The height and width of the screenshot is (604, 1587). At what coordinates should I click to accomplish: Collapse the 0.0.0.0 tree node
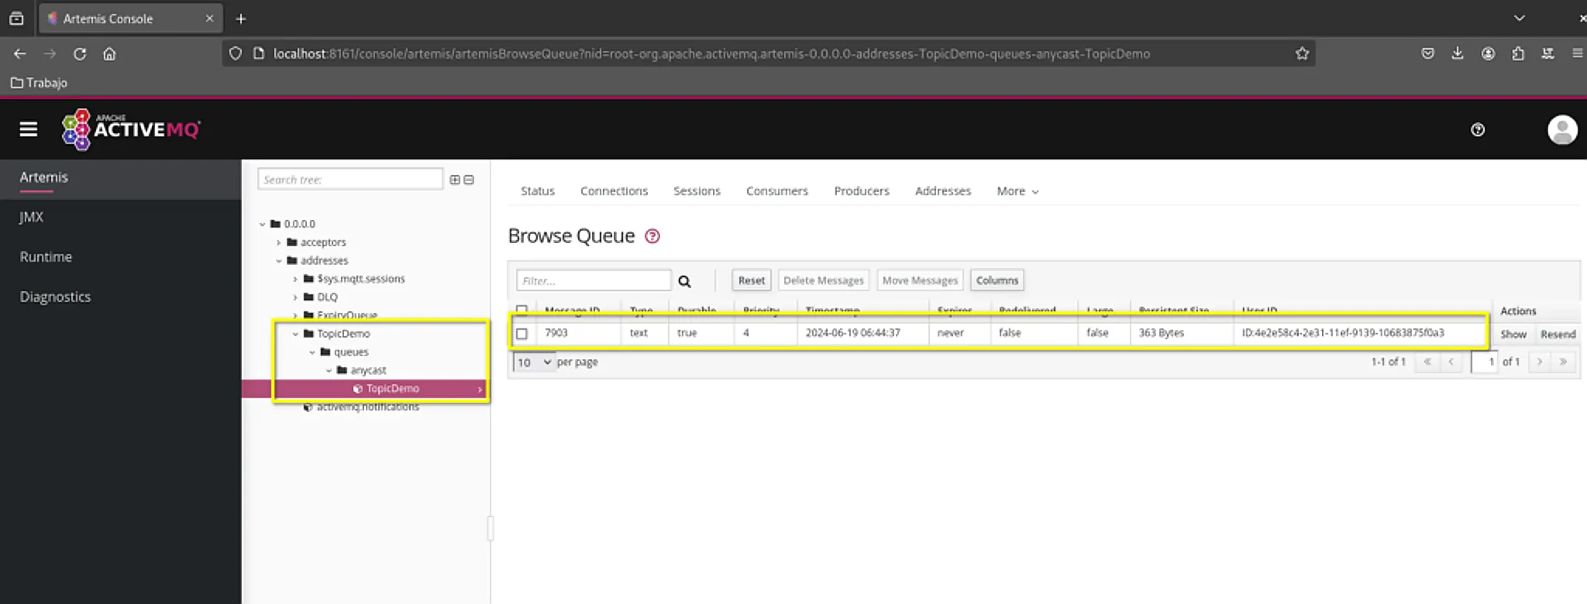click(x=262, y=224)
